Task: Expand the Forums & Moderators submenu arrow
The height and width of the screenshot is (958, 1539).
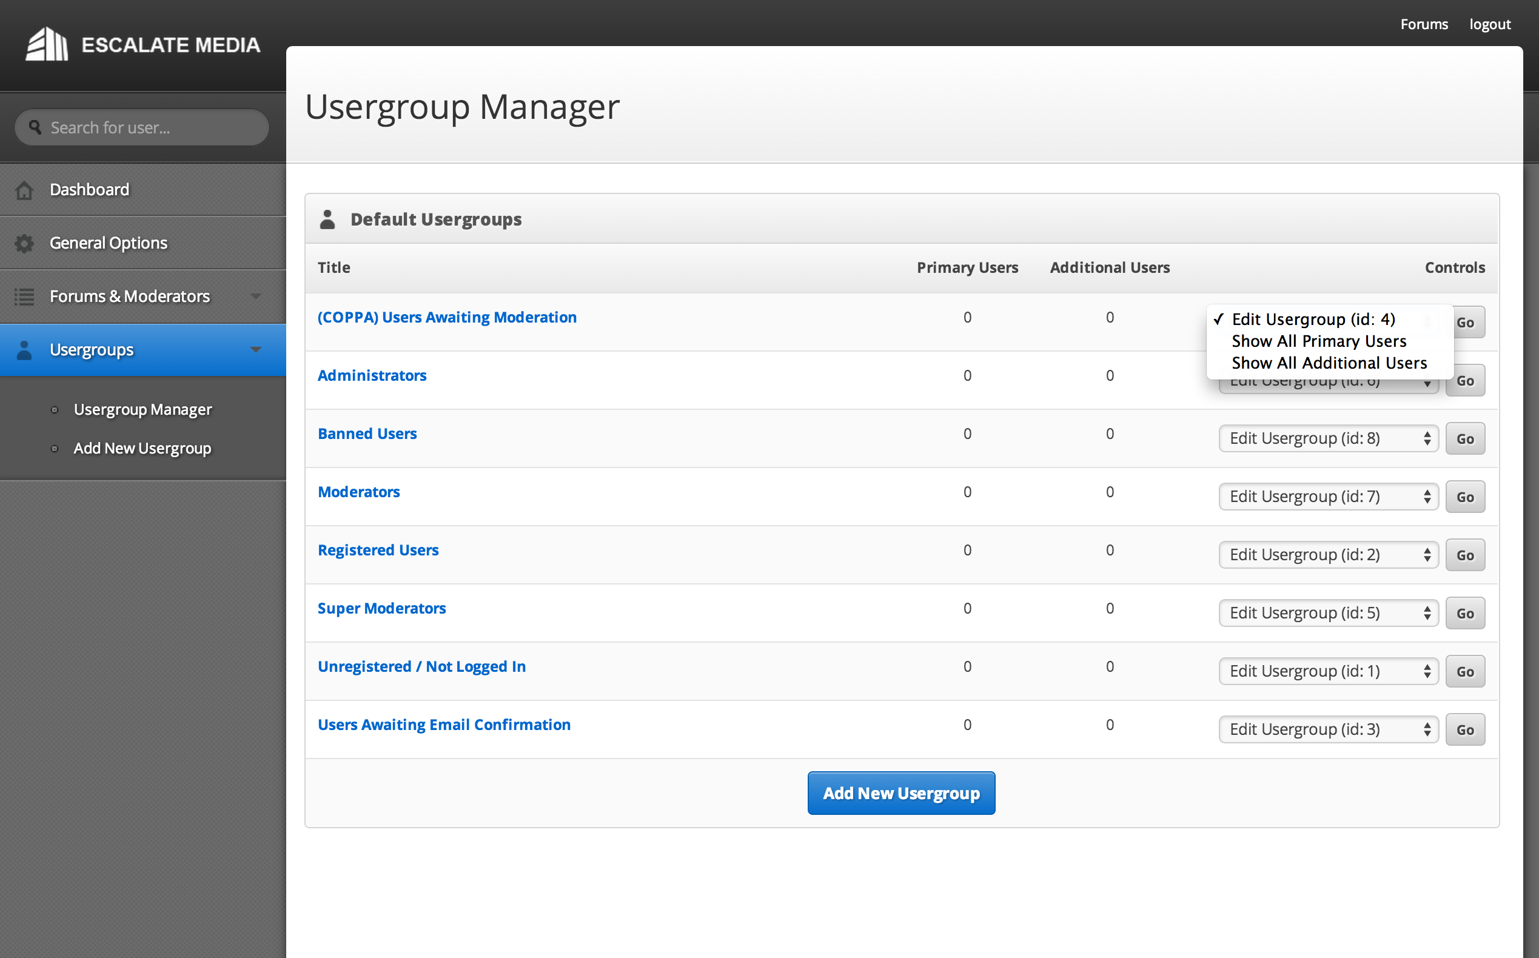Action: click(256, 296)
